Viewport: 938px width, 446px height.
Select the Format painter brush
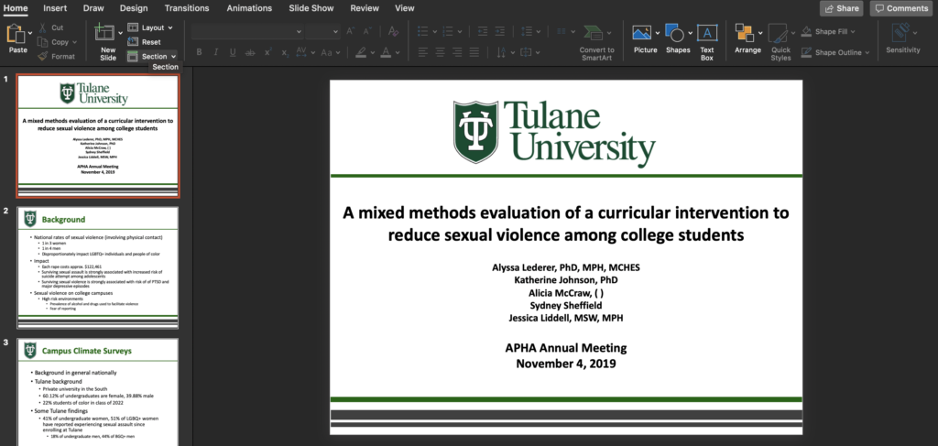tap(42, 56)
